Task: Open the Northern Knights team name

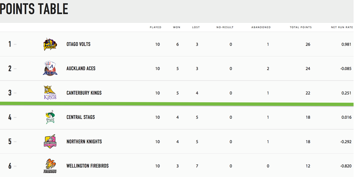Action: pyautogui.click(x=84, y=142)
